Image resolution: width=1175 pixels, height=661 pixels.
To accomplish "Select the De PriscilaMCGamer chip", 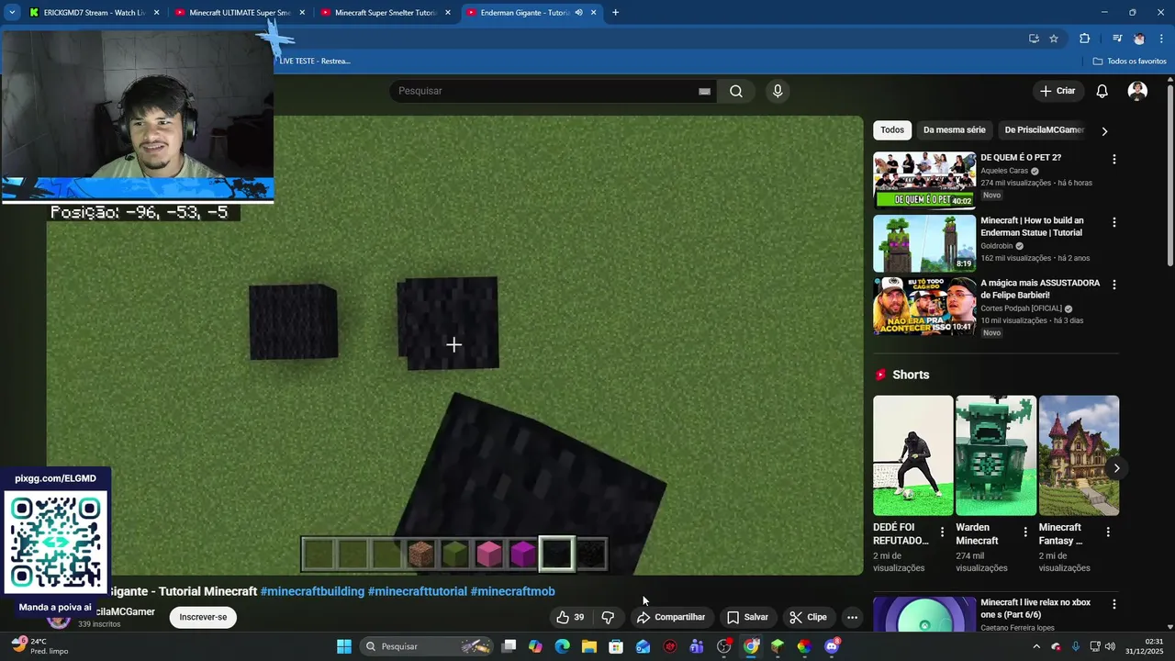I will point(1045,129).
